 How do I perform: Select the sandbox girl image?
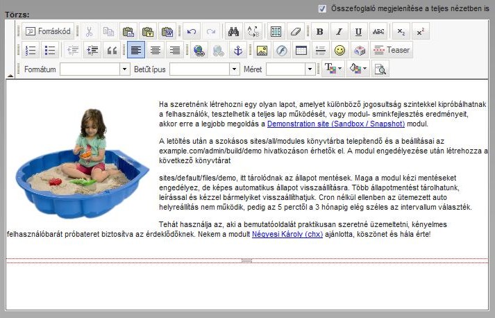coord(82,164)
